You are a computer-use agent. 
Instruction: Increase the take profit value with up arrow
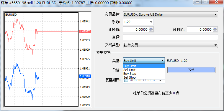[x=215, y=28]
